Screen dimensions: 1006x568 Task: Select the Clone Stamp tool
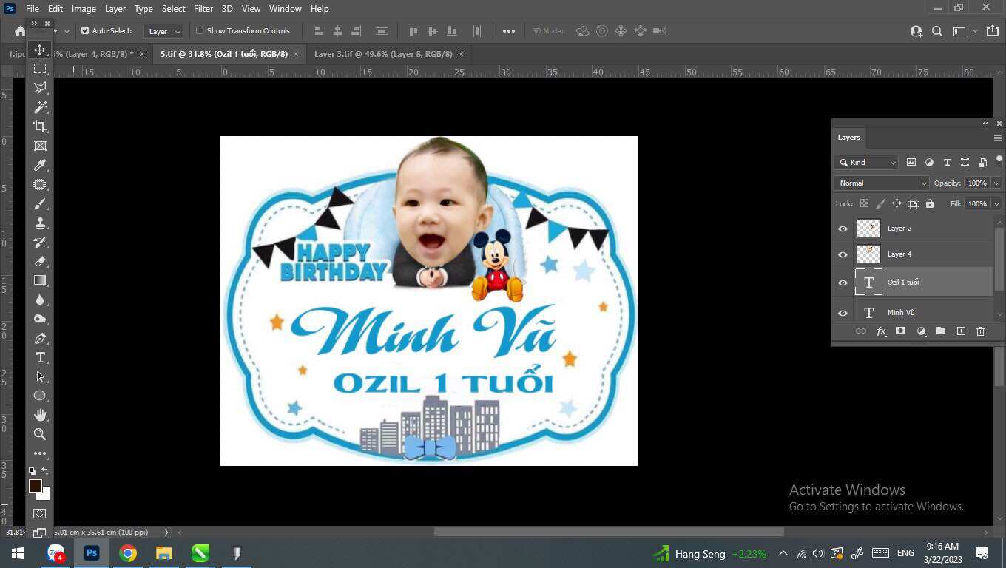point(40,223)
